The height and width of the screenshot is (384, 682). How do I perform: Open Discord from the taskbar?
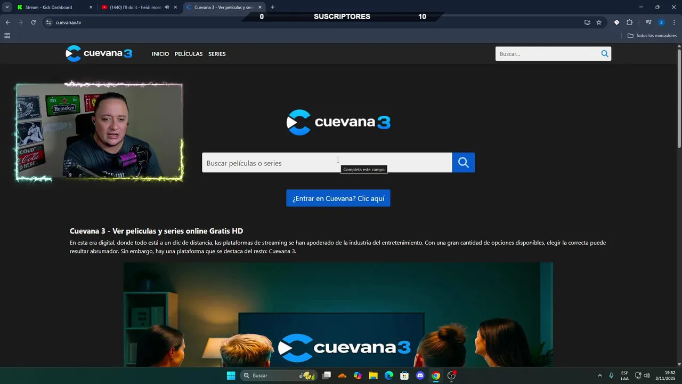pyautogui.click(x=420, y=375)
